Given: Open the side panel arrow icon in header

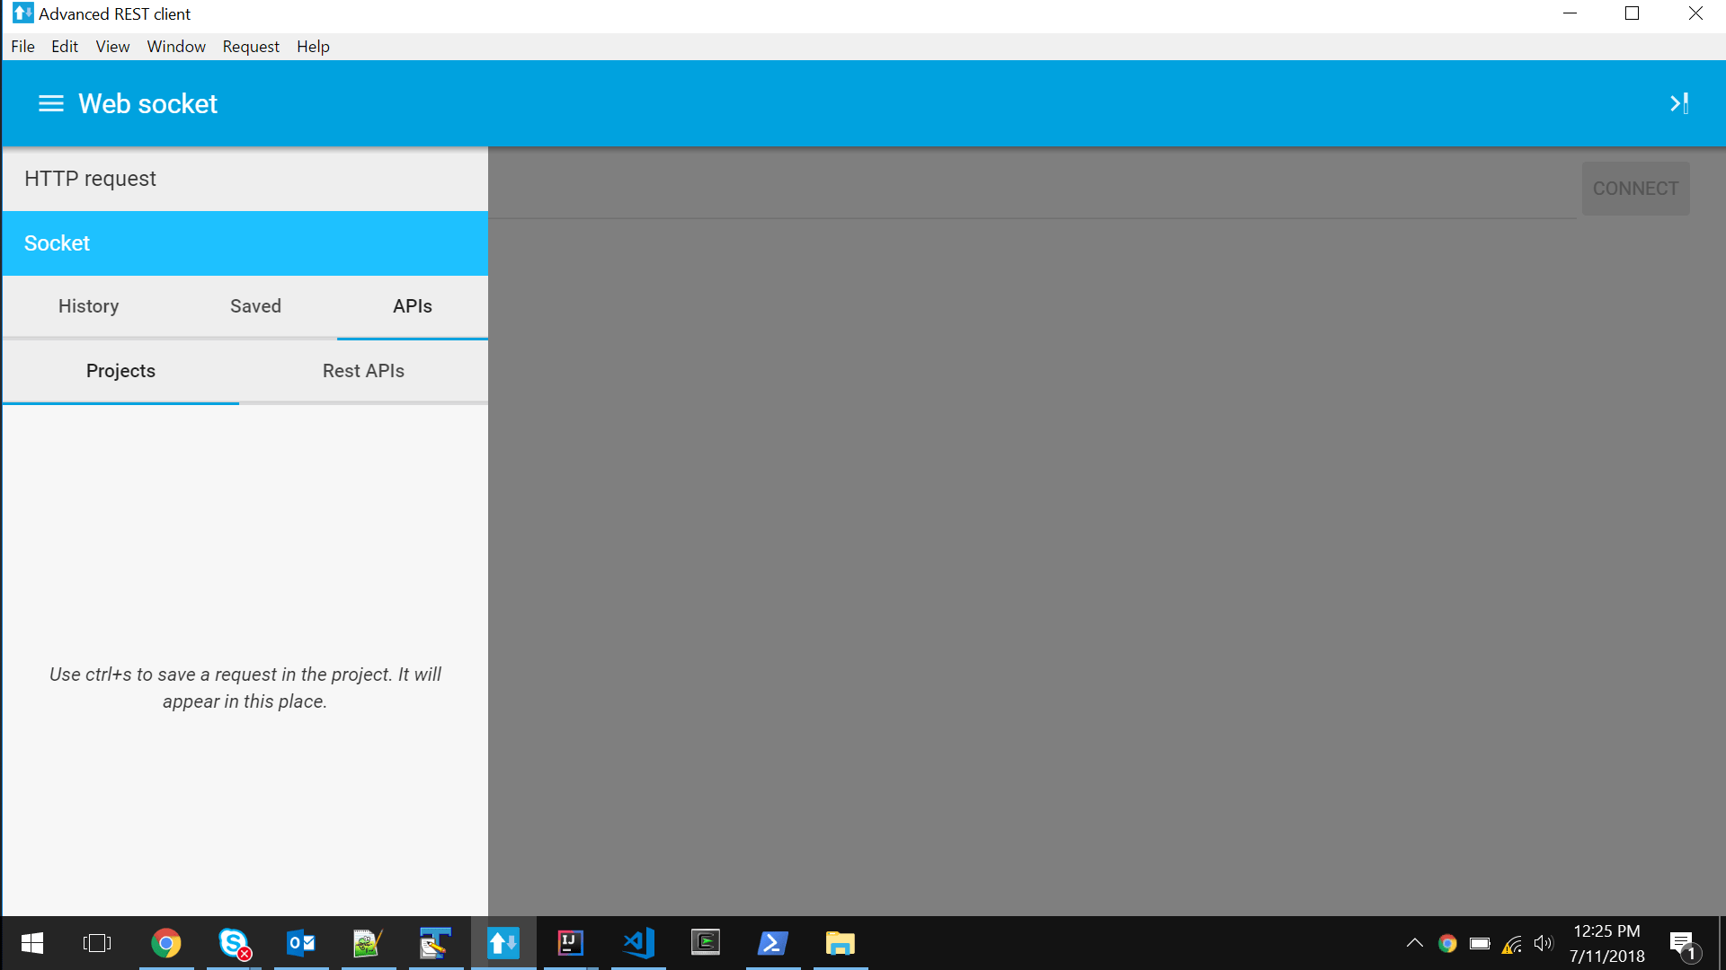Looking at the screenshot, I should [1678, 103].
